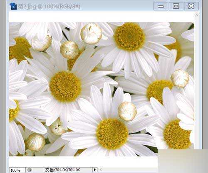Click the white canvas margin above the photo
208x173 pixels.
pyautogui.click(x=102, y=17)
